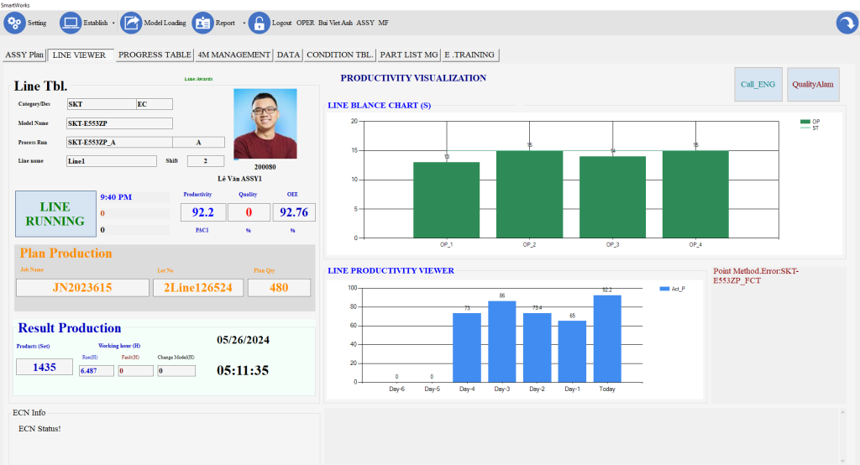Click the Fault(H) field
Viewport: 860px width, 465px height.
(x=135, y=371)
